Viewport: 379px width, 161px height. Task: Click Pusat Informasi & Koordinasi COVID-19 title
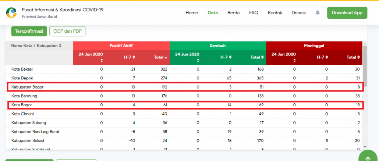coord(63,10)
